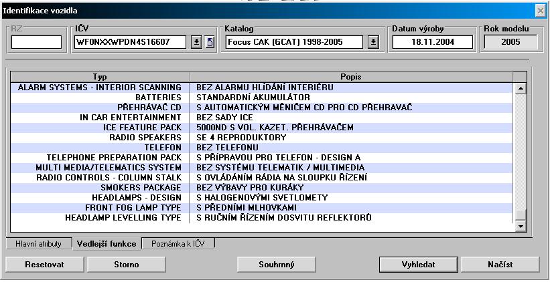The height and width of the screenshot is (282, 550).
Task: Click into the RZ input field
Action: click(x=36, y=42)
